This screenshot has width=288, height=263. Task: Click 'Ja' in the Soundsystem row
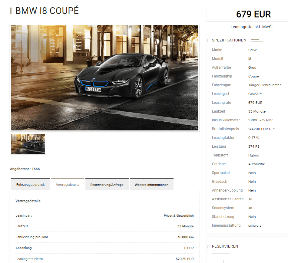click(250, 208)
